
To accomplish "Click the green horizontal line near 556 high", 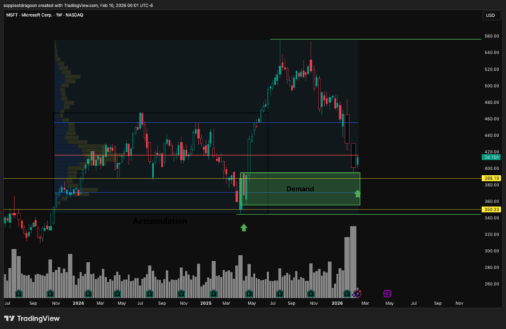I will (x=375, y=39).
